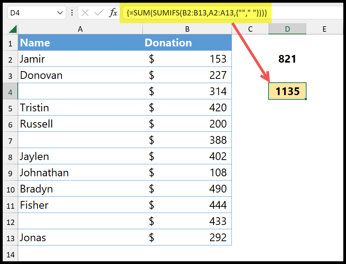346x264 pixels.
Task: Select the cell containing Jaylen
Action: 81,156
